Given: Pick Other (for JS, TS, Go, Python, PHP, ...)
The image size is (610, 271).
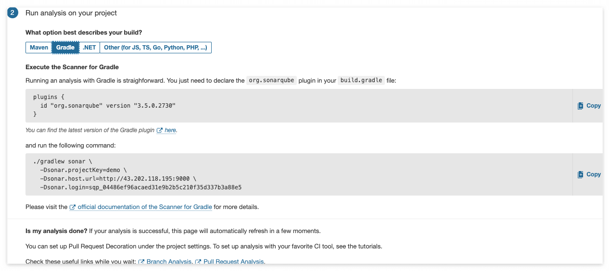Looking at the screenshot, I should [155, 48].
